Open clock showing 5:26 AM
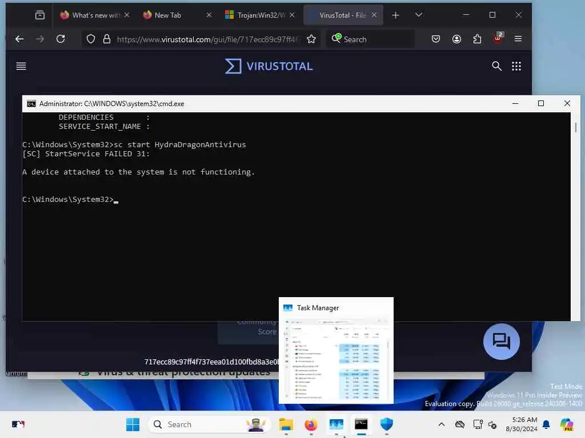585x438 pixels. coord(521,424)
